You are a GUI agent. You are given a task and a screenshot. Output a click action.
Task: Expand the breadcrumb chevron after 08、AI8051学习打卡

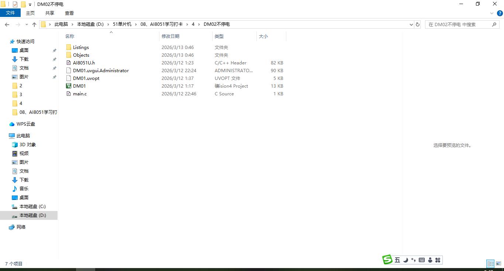(187, 24)
